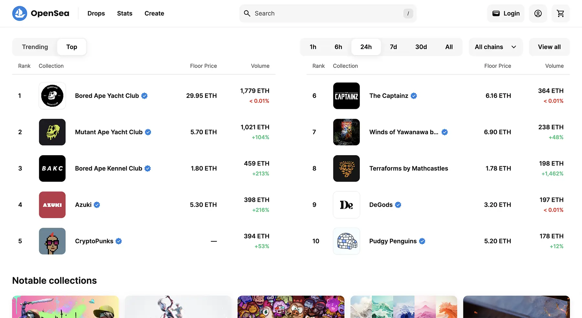
Task: Open the painted waves collection card
Action: point(404,307)
